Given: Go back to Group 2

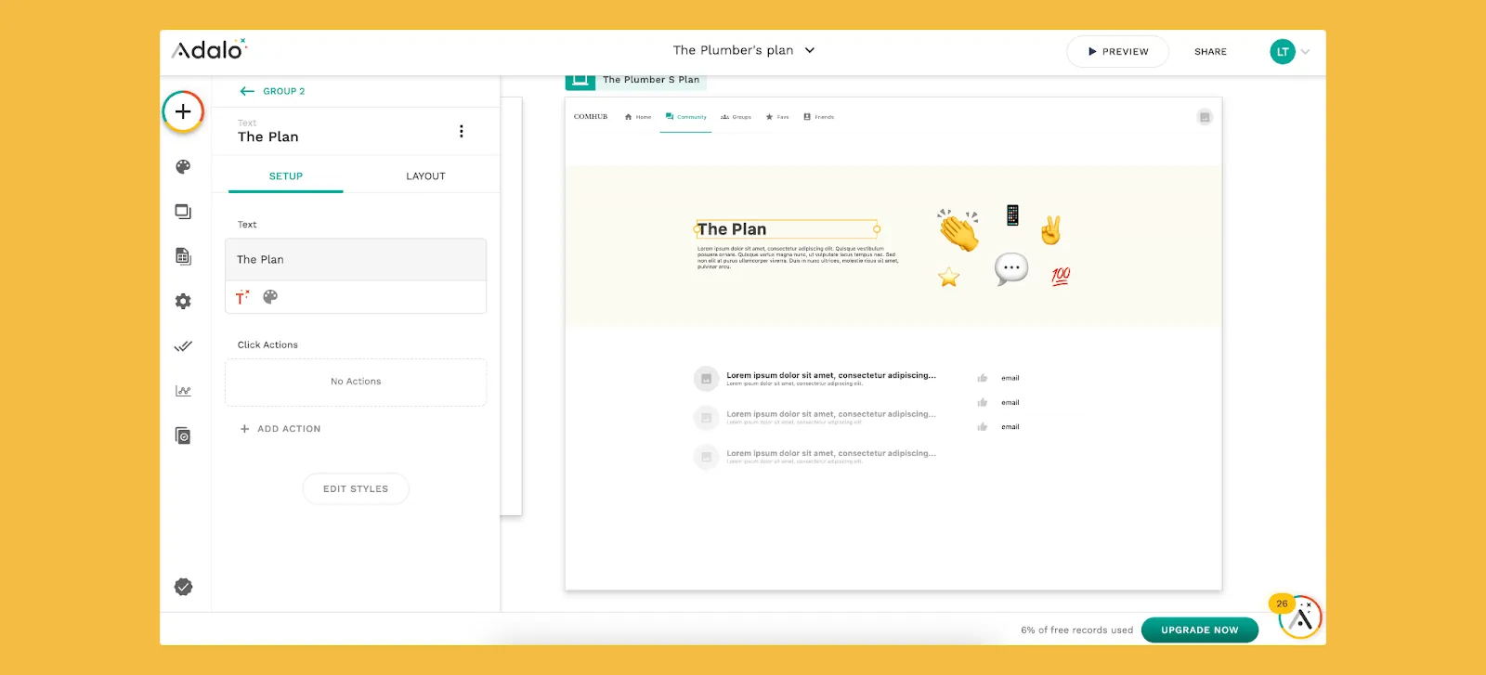Looking at the screenshot, I should point(272,91).
